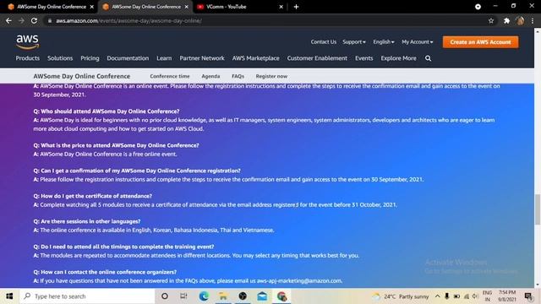Click the Contact Us link
The image size is (541, 304).
323,41
